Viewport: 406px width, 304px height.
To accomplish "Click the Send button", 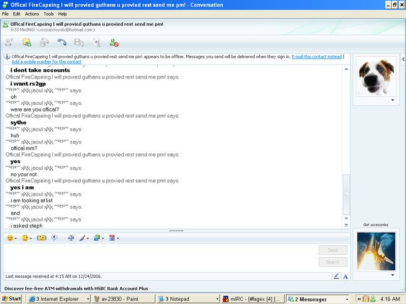I will [333, 250].
